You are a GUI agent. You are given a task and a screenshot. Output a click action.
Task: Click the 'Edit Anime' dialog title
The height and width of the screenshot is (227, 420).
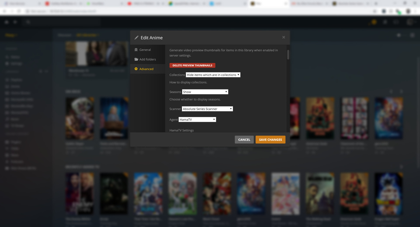(152, 38)
